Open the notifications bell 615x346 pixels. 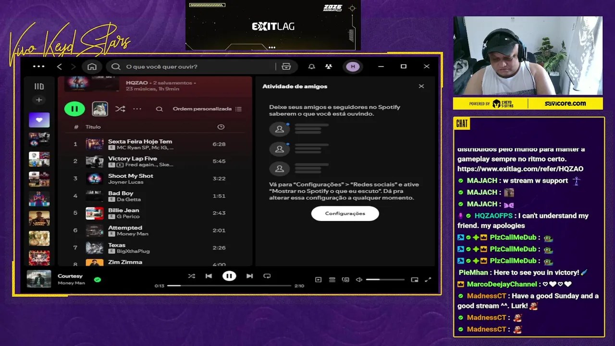click(x=312, y=66)
